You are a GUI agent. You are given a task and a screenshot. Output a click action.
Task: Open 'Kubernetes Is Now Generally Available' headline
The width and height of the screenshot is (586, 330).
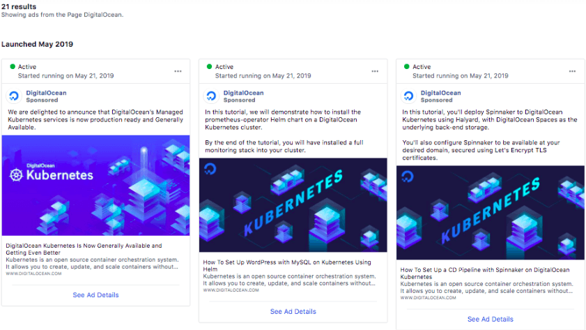coord(84,249)
